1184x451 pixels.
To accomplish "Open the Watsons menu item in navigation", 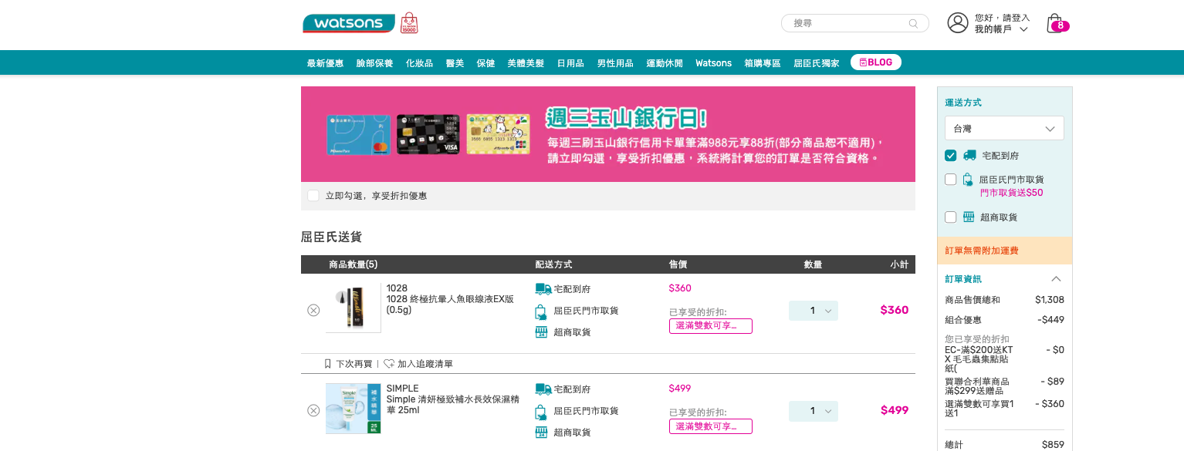I will (x=714, y=63).
